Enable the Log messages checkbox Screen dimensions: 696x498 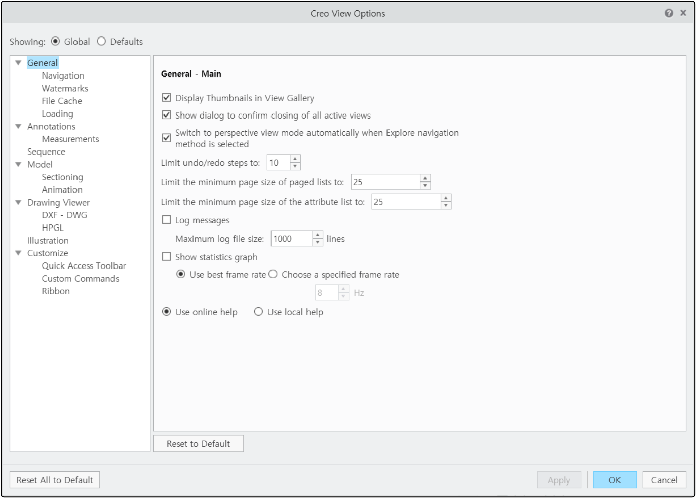(x=166, y=220)
